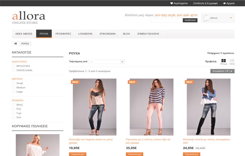Click Περισσότερα under the pink jeans trousers
Viewport: 245px width, 156px height.
click(134, 154)
